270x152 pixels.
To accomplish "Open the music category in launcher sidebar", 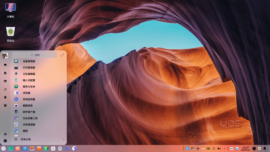I will (x=5, y=89).
